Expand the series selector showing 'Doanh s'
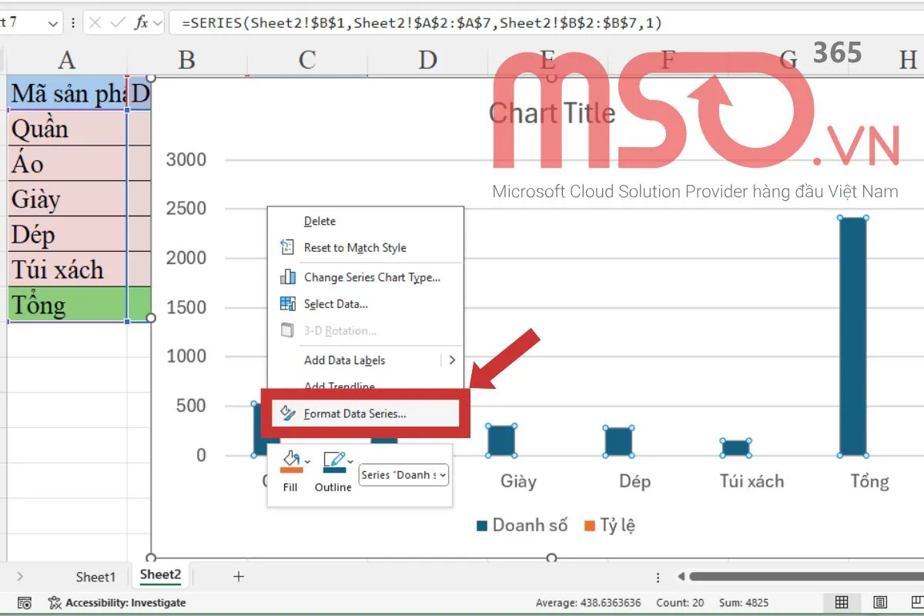 click(442, 476)
